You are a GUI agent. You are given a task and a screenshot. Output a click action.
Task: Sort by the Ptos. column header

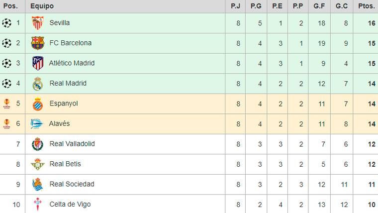366,6
